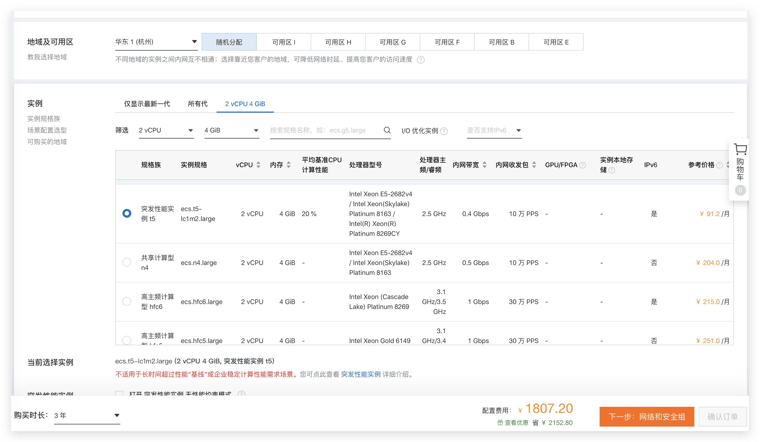Click the search magnifier icon in the spec search box
The image size is (760, 442).
387,130
